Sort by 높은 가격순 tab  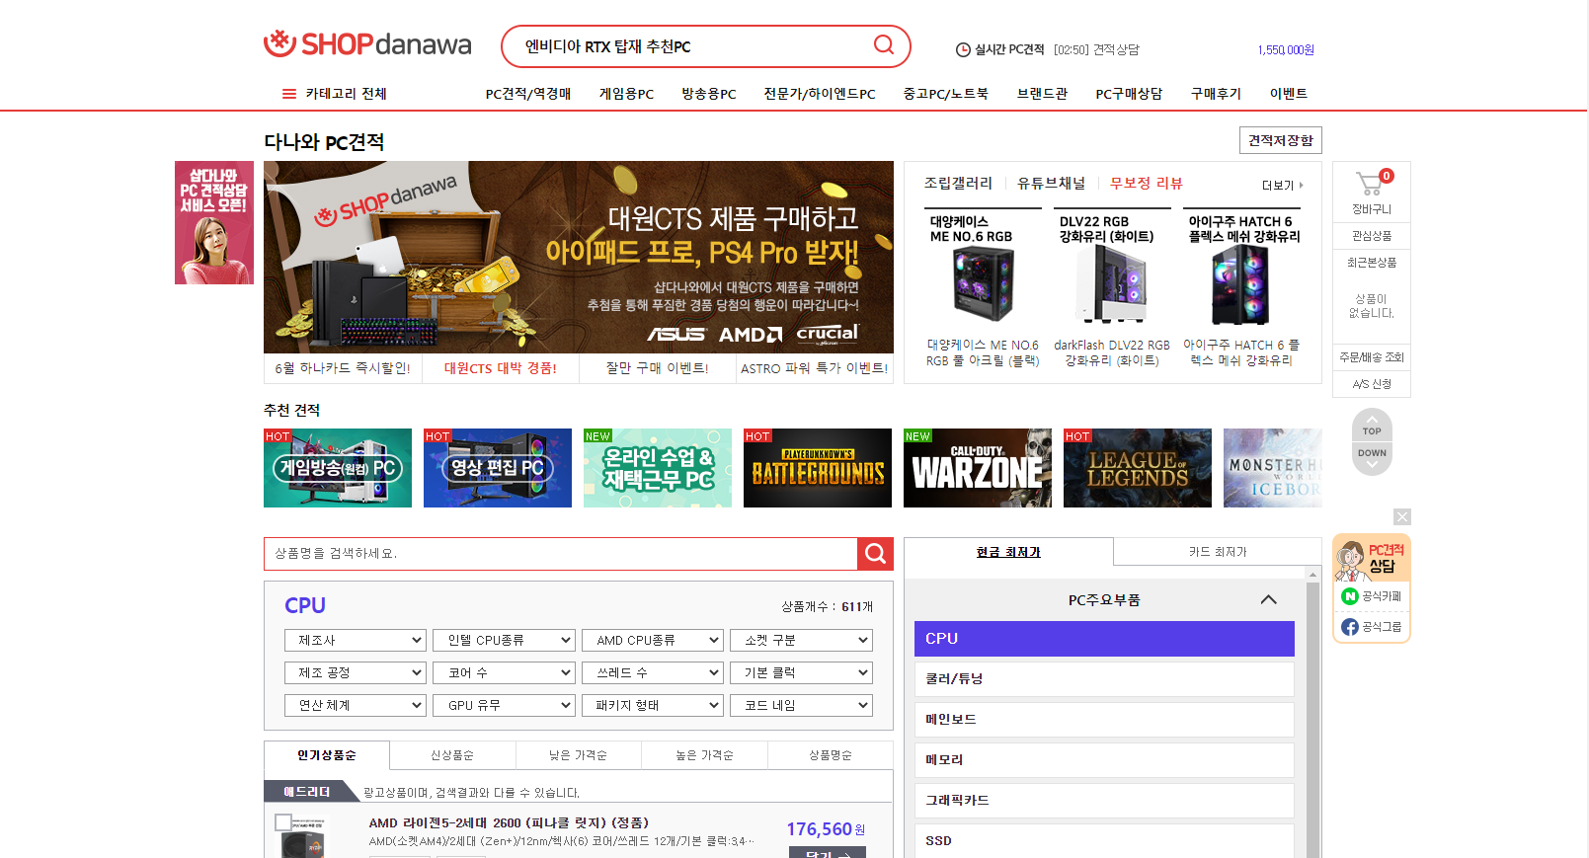click(x=704, y=755)
